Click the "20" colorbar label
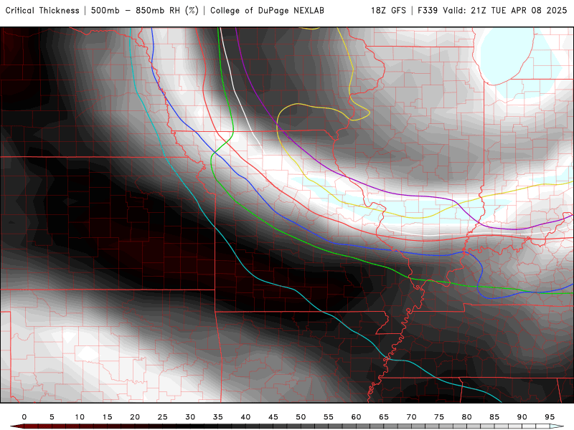 [x=135, y=417]
